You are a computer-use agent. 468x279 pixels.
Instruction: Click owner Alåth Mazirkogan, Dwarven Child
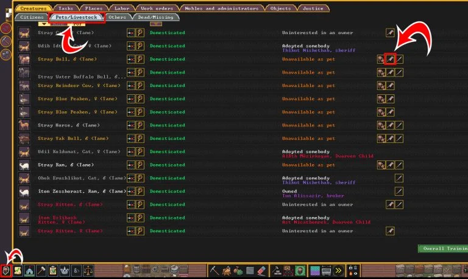[x=327, y=156]
